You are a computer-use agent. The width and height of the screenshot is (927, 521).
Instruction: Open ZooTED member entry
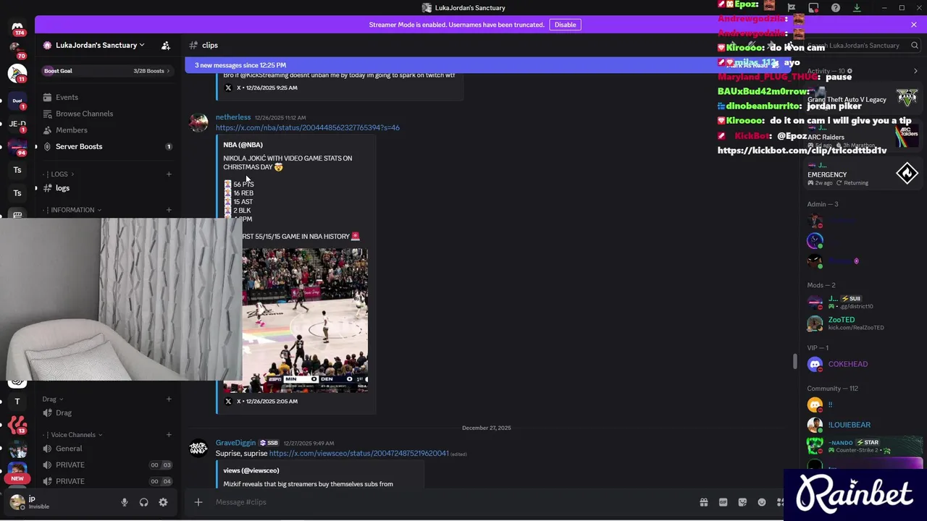pos(862,323)
